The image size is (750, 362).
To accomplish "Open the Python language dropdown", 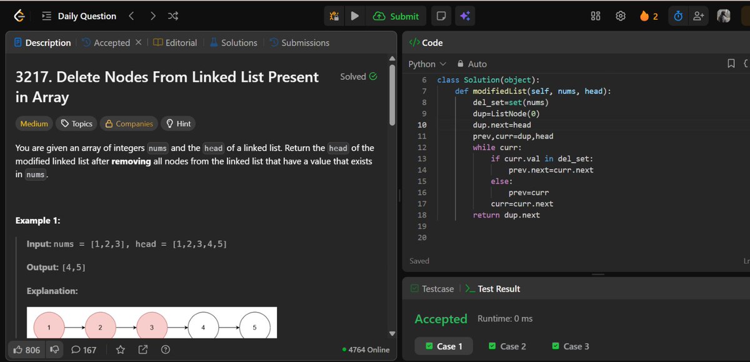I will (x=426, y=63).
